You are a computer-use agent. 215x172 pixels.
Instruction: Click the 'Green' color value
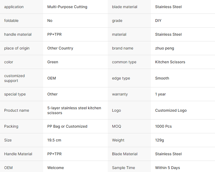53,62
